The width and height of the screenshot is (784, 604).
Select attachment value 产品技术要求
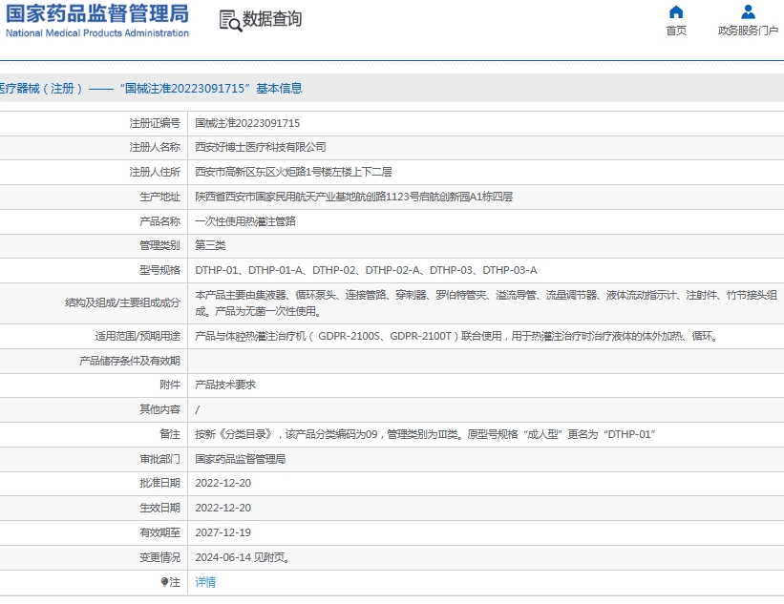(x=225, y=385)
